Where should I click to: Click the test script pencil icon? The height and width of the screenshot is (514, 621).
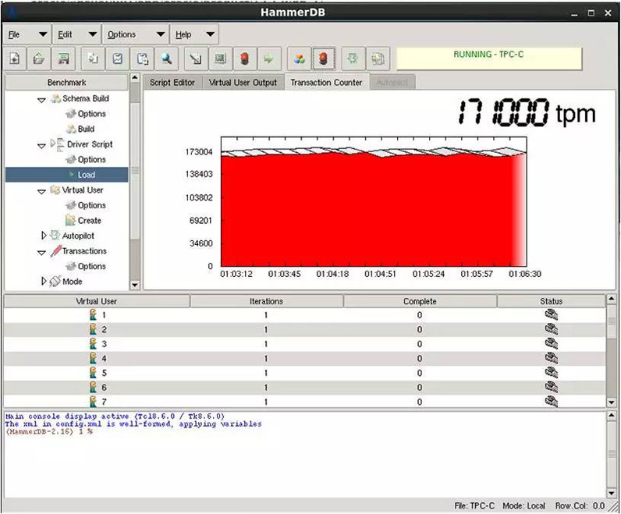[196, 59]
